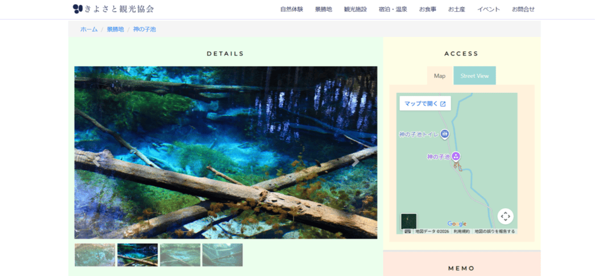Open the 利用規約 map terms link
The height and width of the screenshot is (276, 595).
point(462,231)
